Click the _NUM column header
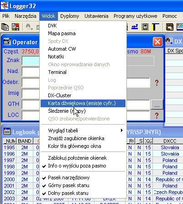Viewport: 183px width, 204px height. click(10, 141)
